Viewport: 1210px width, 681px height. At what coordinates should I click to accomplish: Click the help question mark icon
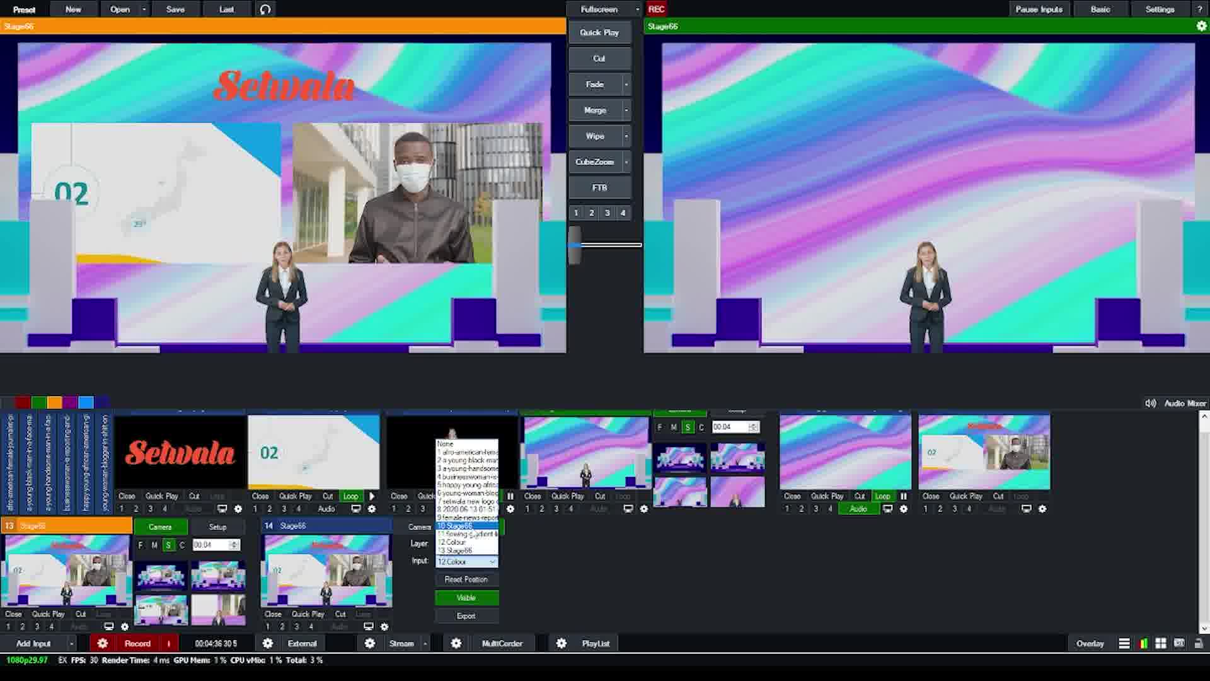[1200, 9]
